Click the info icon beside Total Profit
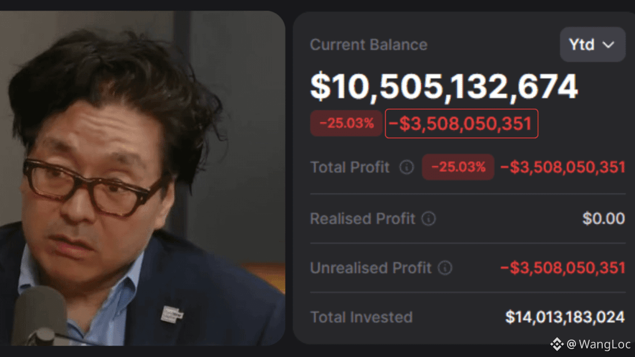The width and height of the screenshot is (635, 357). [406, 168]
